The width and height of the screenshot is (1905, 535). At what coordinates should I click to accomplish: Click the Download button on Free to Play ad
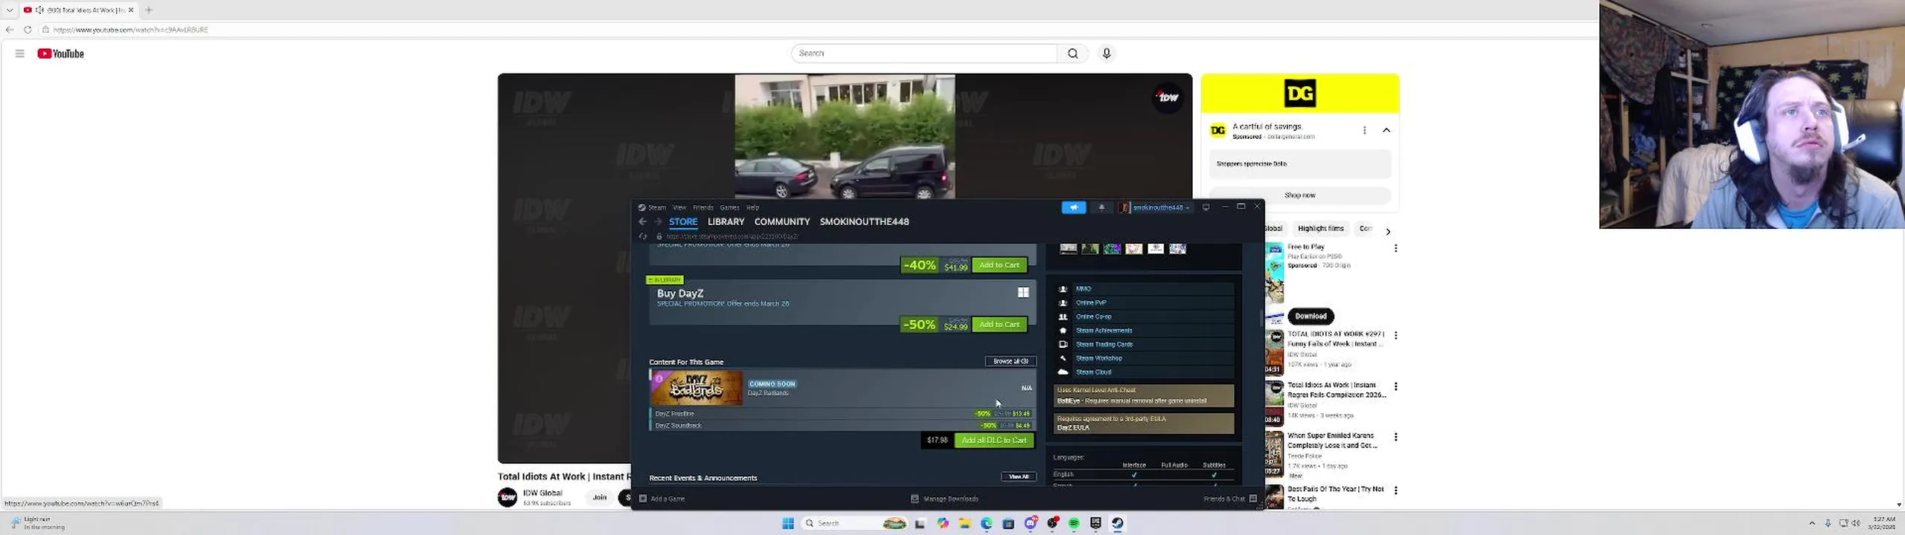click(1310, 317)
